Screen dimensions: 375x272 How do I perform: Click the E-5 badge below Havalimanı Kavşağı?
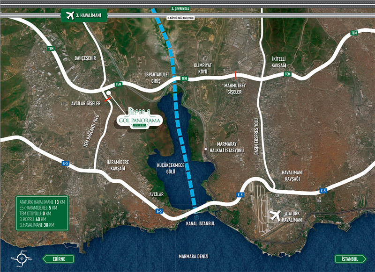click(323, 191)
